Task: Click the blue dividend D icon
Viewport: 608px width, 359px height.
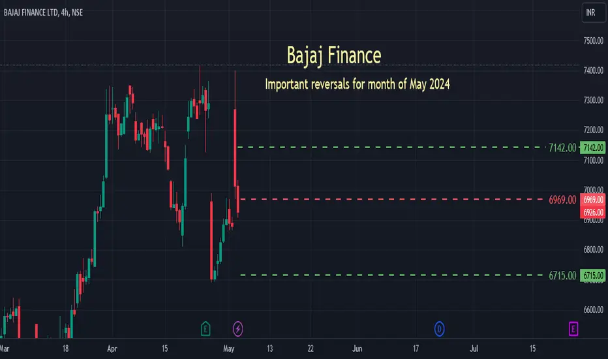Action: click(x=439, y=329)
